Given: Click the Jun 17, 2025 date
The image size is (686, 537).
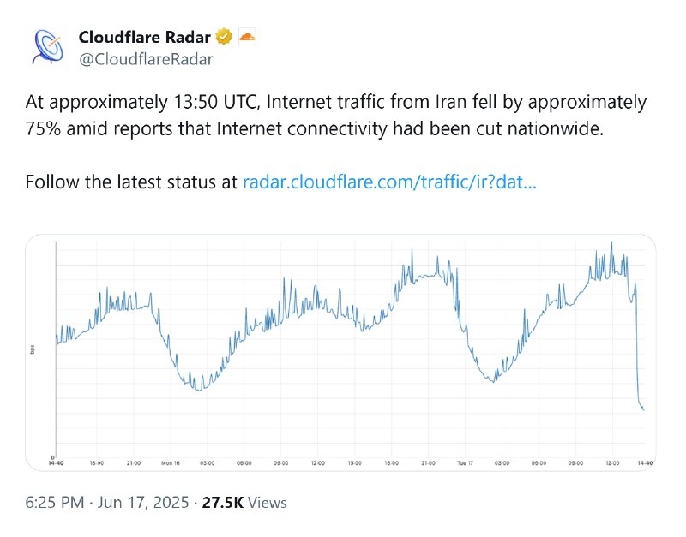Looking at the screenshot, I should 143,503.
